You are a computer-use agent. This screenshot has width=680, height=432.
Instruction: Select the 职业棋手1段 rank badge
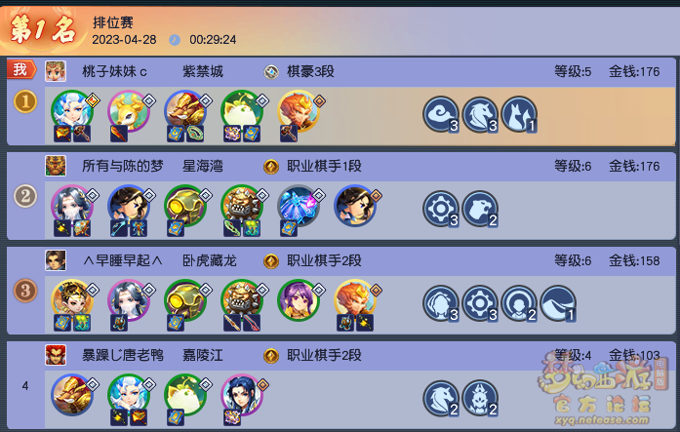coord(271,166)
